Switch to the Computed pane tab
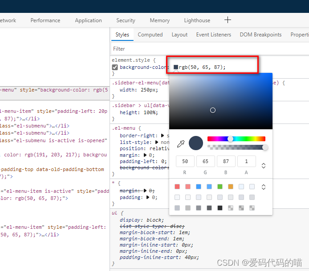This screenshot has width=309, height=271. (150, 35)
